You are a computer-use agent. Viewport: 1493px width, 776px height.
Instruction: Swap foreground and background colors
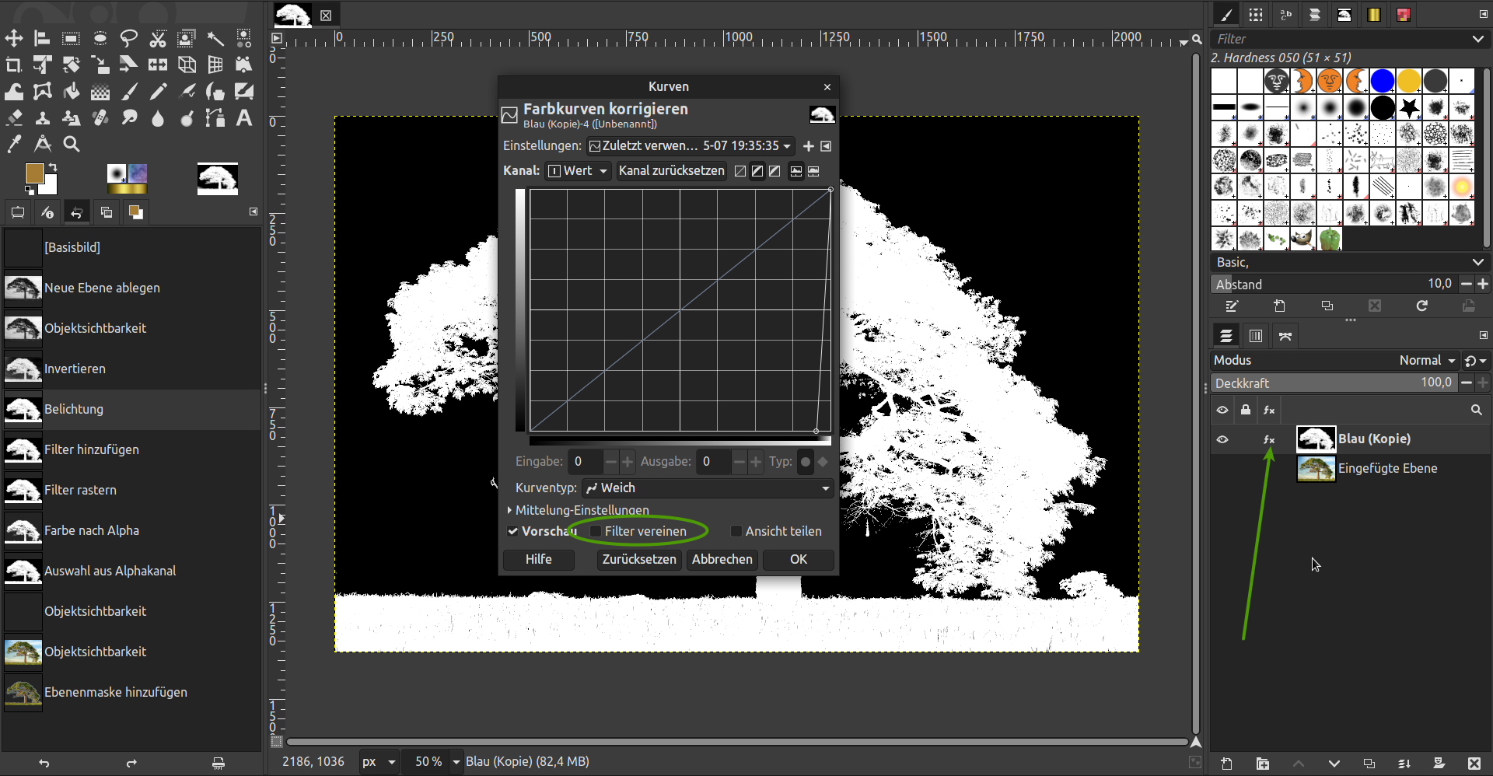(x=53, y=167)
